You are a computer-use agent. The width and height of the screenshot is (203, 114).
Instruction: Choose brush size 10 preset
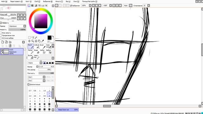[x=30, y=105]
